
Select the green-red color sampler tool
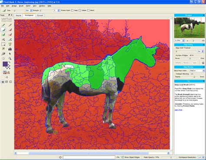click(10, 44)
